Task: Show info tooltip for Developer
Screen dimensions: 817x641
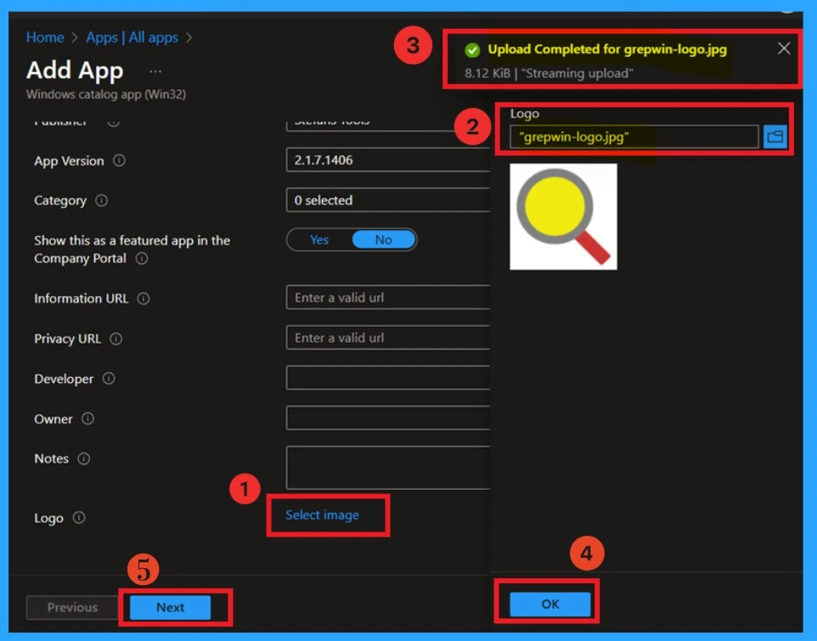Action: click(x=109, y=379)
